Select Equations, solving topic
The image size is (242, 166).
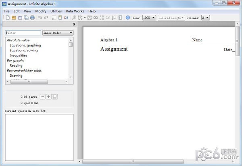24,50
